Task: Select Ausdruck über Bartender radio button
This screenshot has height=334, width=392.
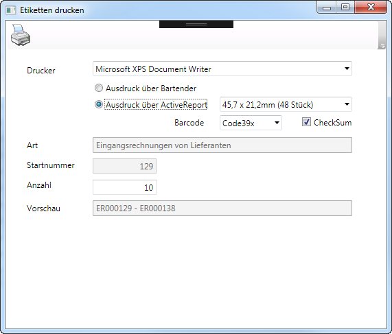Action: point(99,88)
